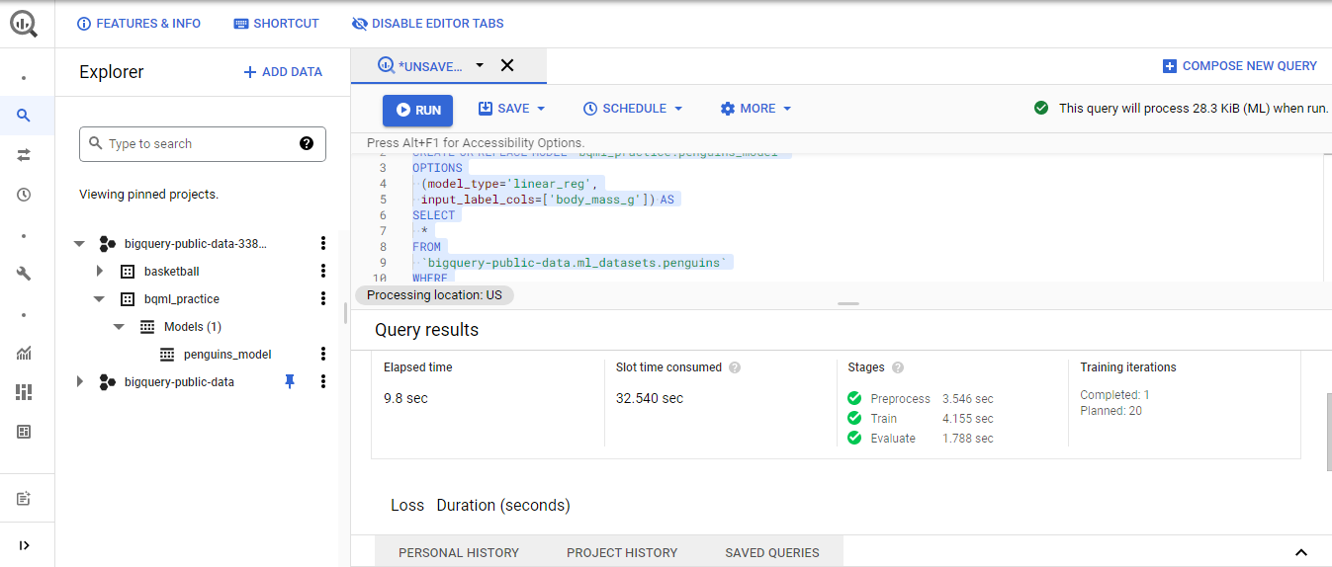Click the Explorer search field
The height and width of the screenshot is (567, 1332).
(x=203, y=143)
